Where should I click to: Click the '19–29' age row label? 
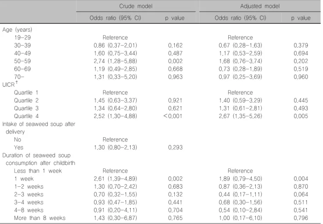[23, 38]
